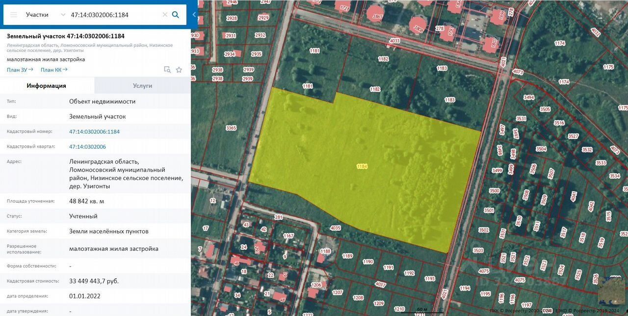Click the type value Объект недвижимости

tap(102, 102)
